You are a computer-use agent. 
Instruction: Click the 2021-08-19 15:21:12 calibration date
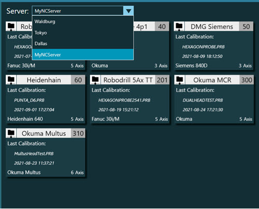(118, 110)
